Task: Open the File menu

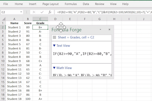Action: click(x=6, y=4)
